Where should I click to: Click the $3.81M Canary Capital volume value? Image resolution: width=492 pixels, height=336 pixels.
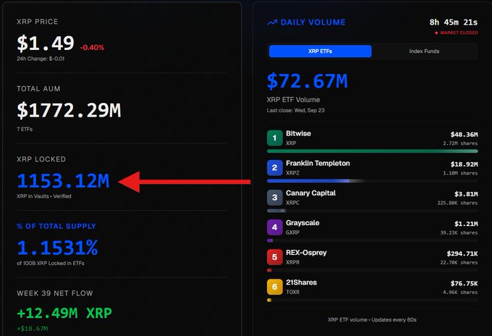tap(466, 194)
